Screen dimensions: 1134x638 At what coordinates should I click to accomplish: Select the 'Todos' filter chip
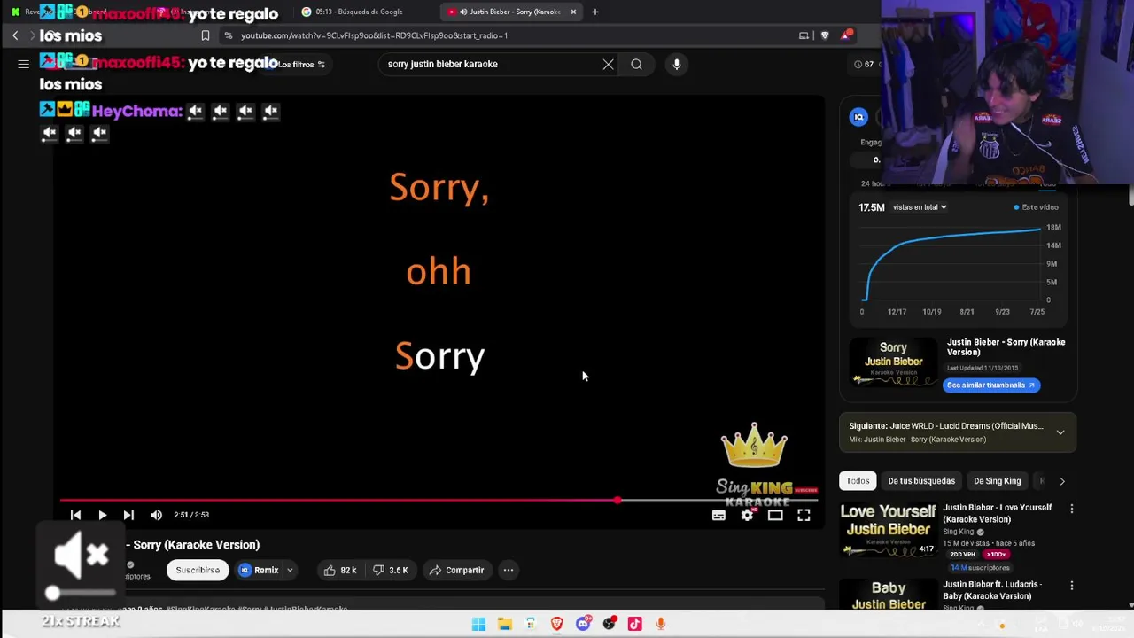coord(858,481)
